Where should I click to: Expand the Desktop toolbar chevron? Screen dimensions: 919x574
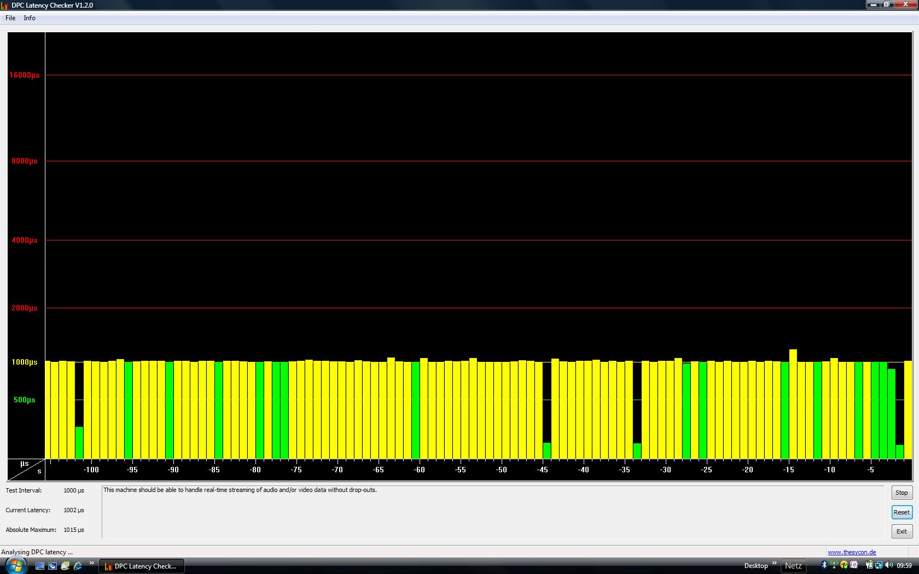[774, 564]
